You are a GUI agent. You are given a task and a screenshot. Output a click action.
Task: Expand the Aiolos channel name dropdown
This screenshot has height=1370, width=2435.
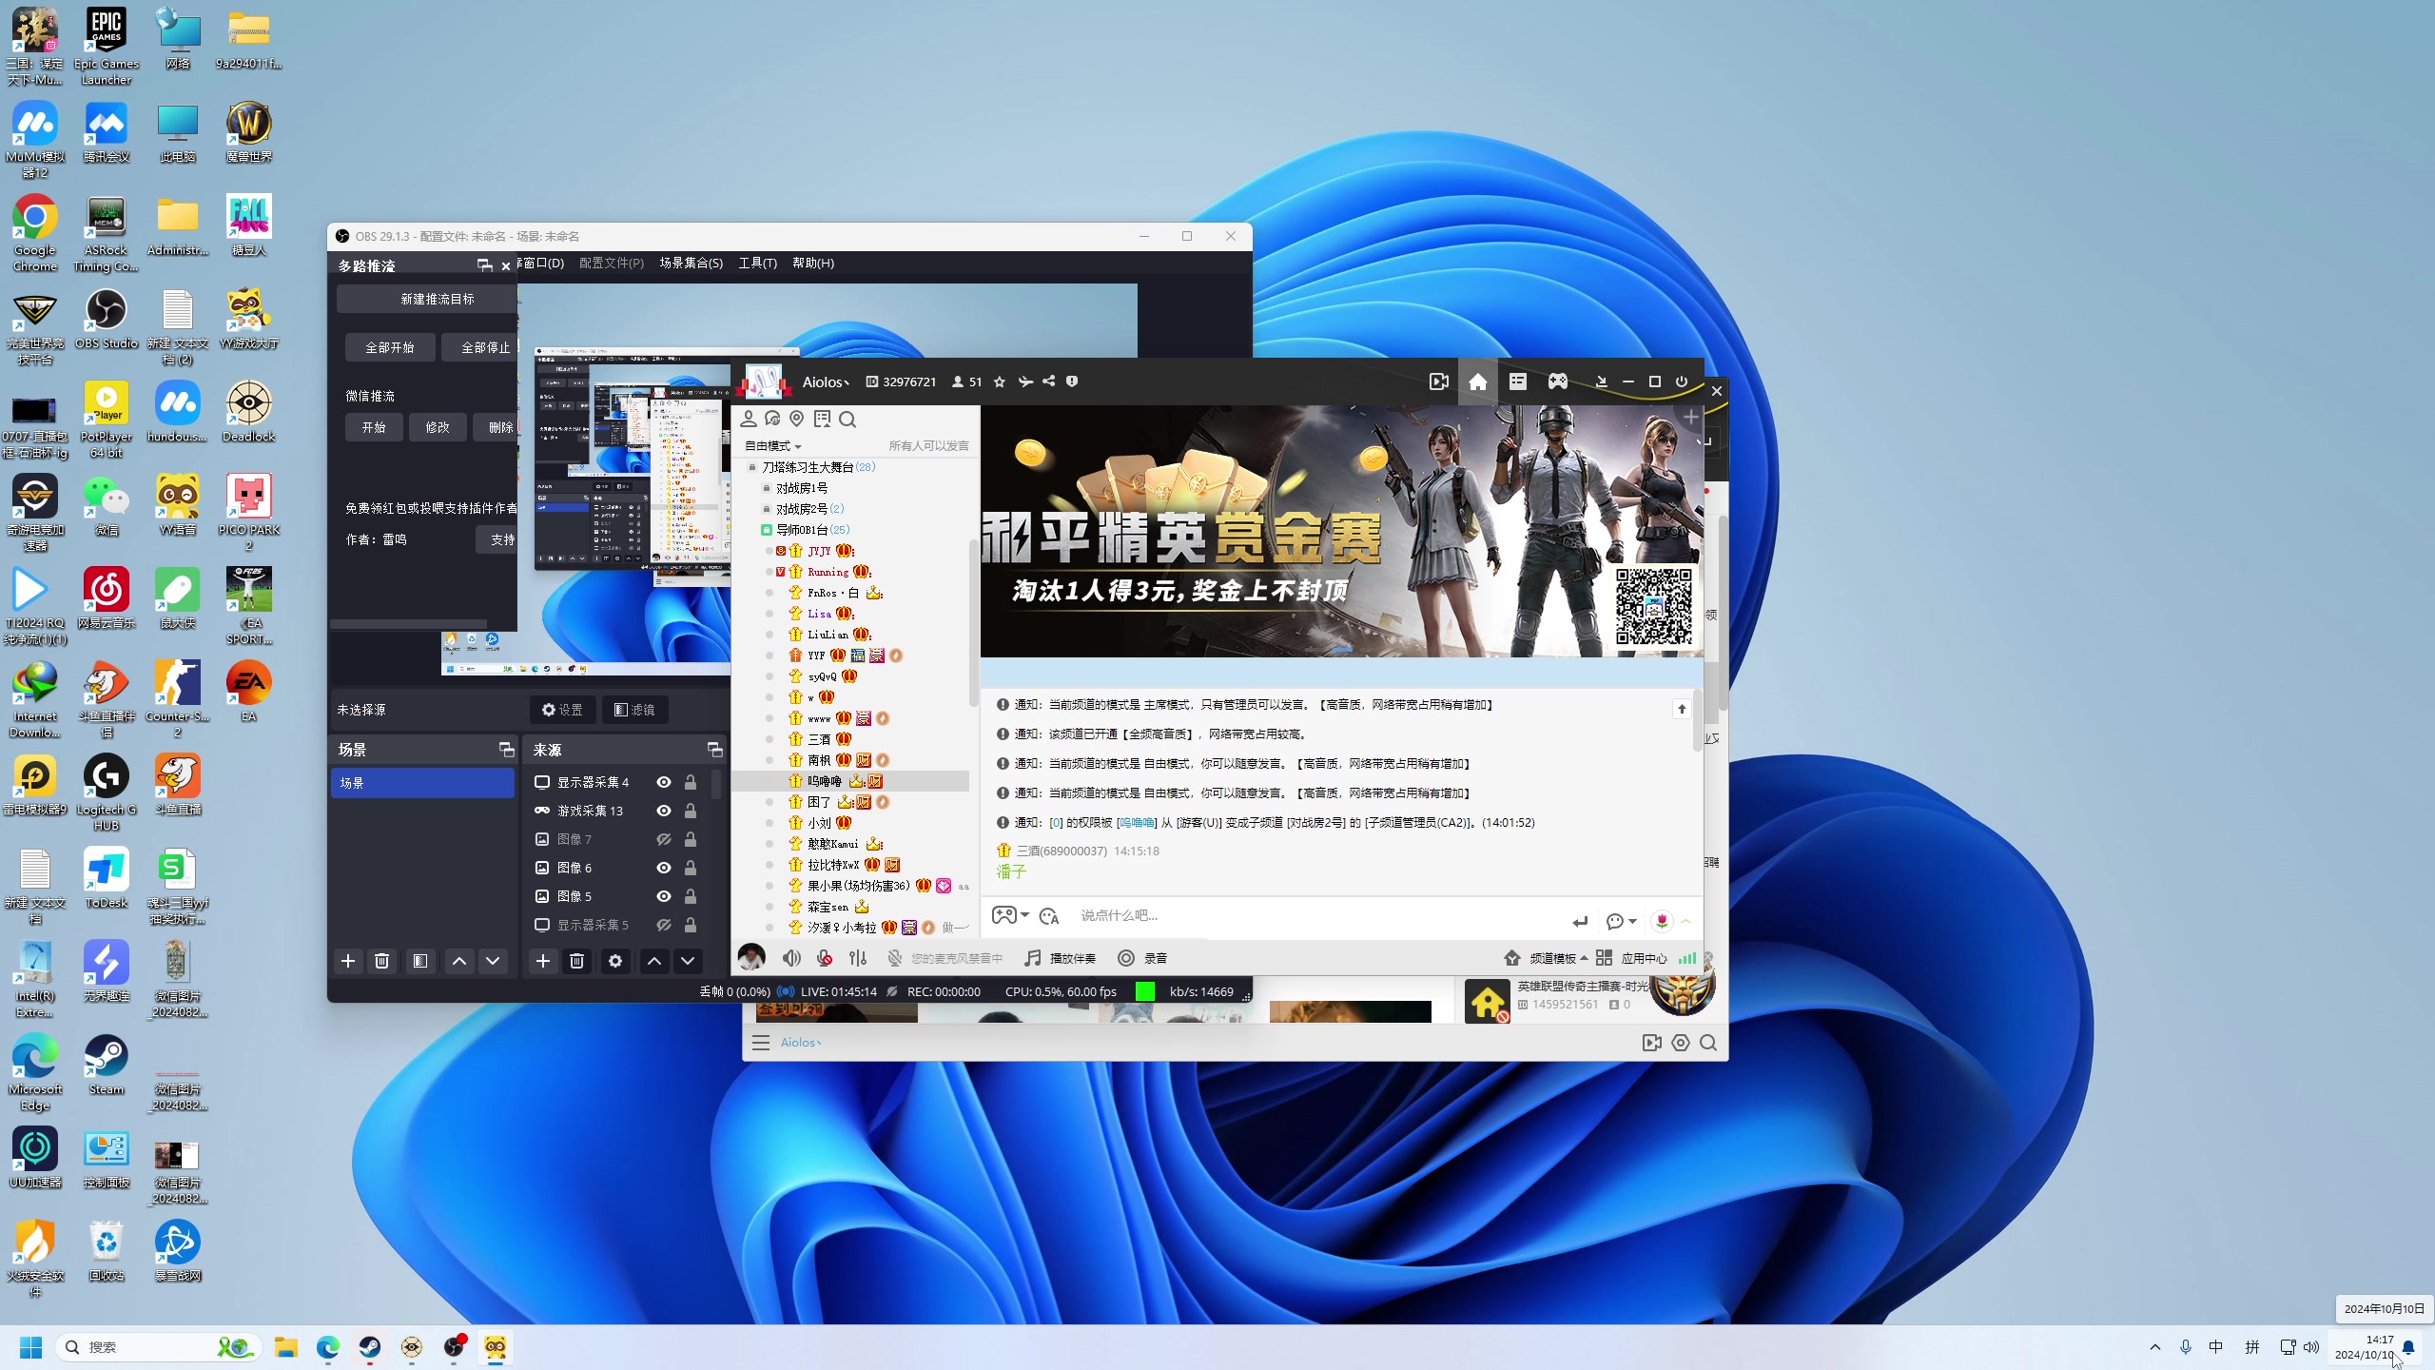click(826, 382)
